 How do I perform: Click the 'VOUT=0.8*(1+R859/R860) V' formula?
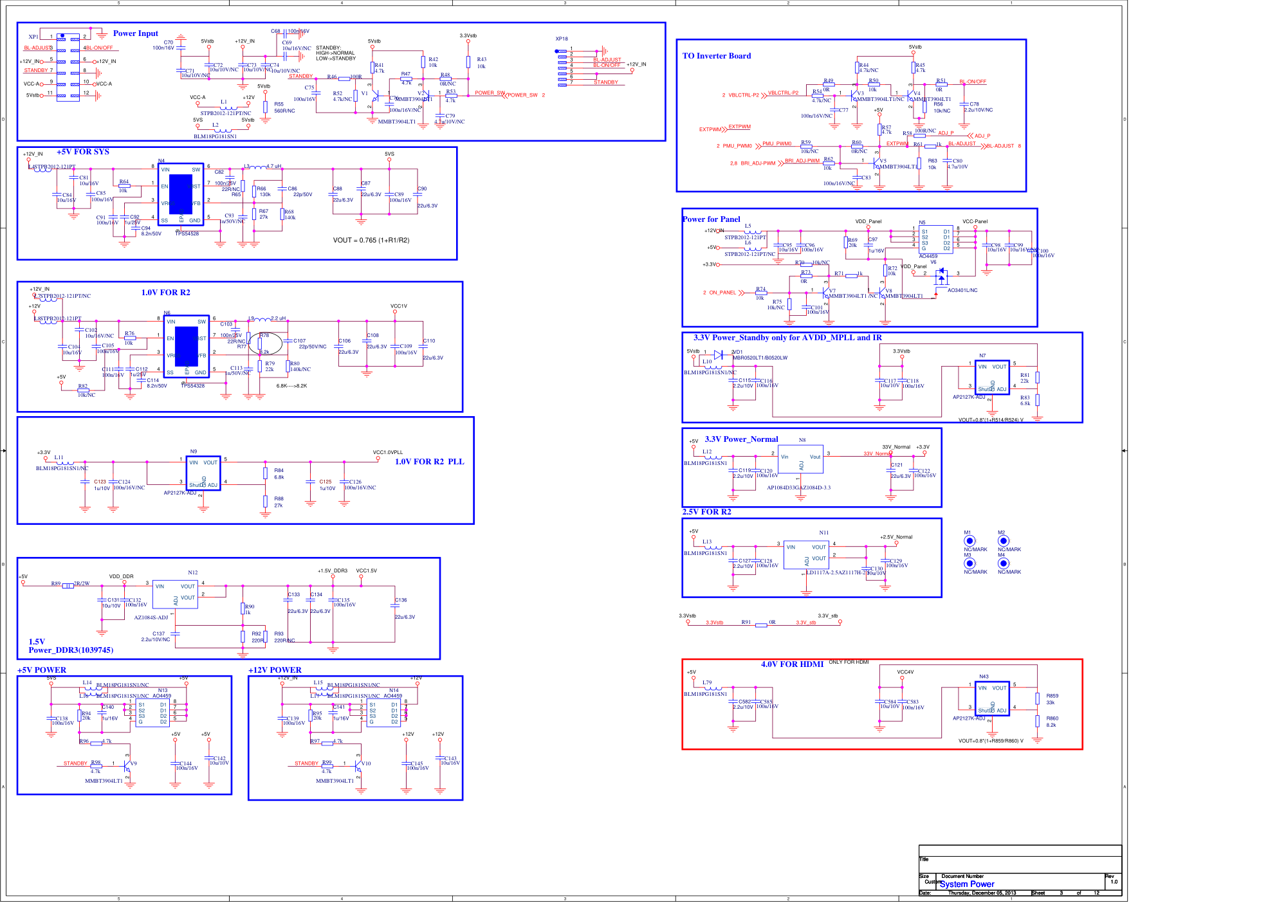pos(991,741)
